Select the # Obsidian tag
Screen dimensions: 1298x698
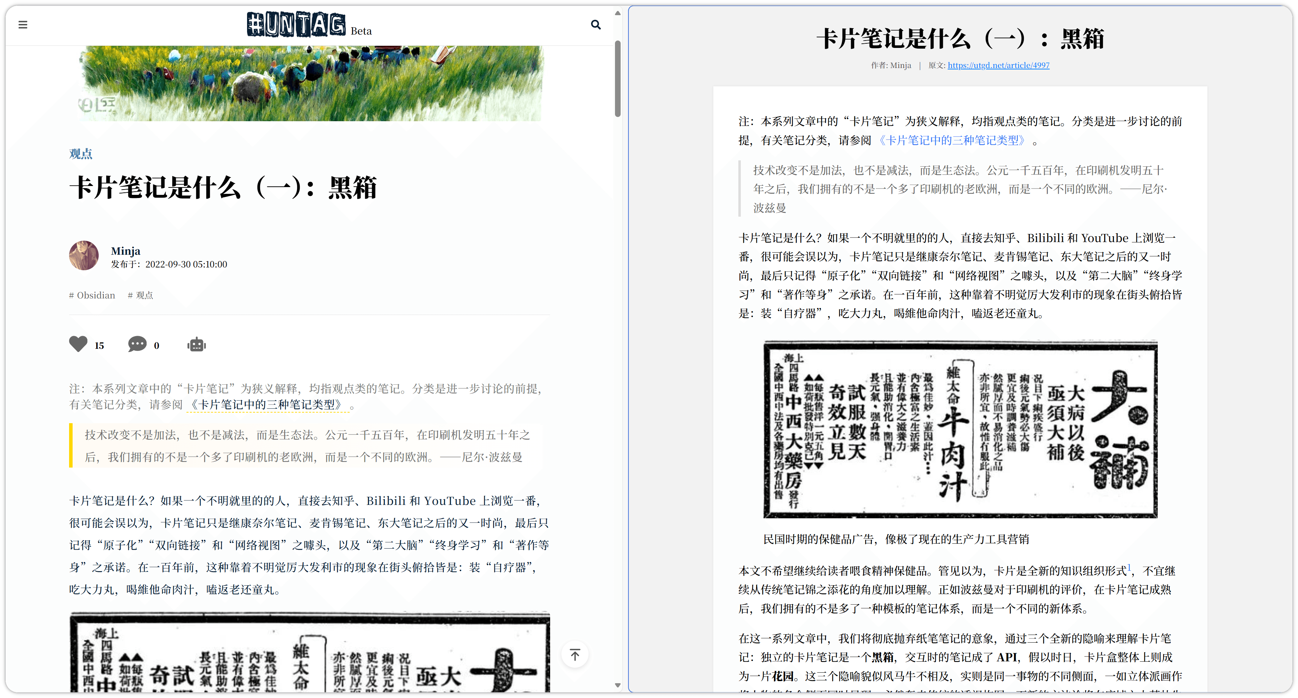[92, 295]
